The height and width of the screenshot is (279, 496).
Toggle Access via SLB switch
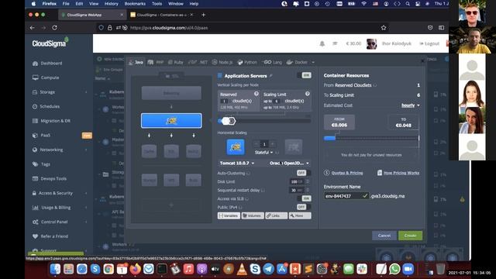click(x=304, y=198)
